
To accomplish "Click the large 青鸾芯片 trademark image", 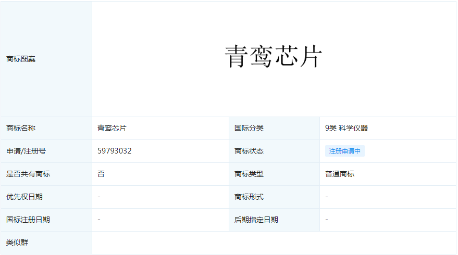I will [x=274, y=57].
